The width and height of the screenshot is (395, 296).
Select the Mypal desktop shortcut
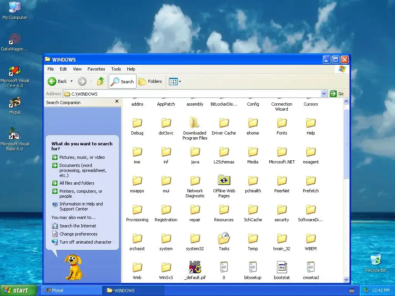coord(15,106)
